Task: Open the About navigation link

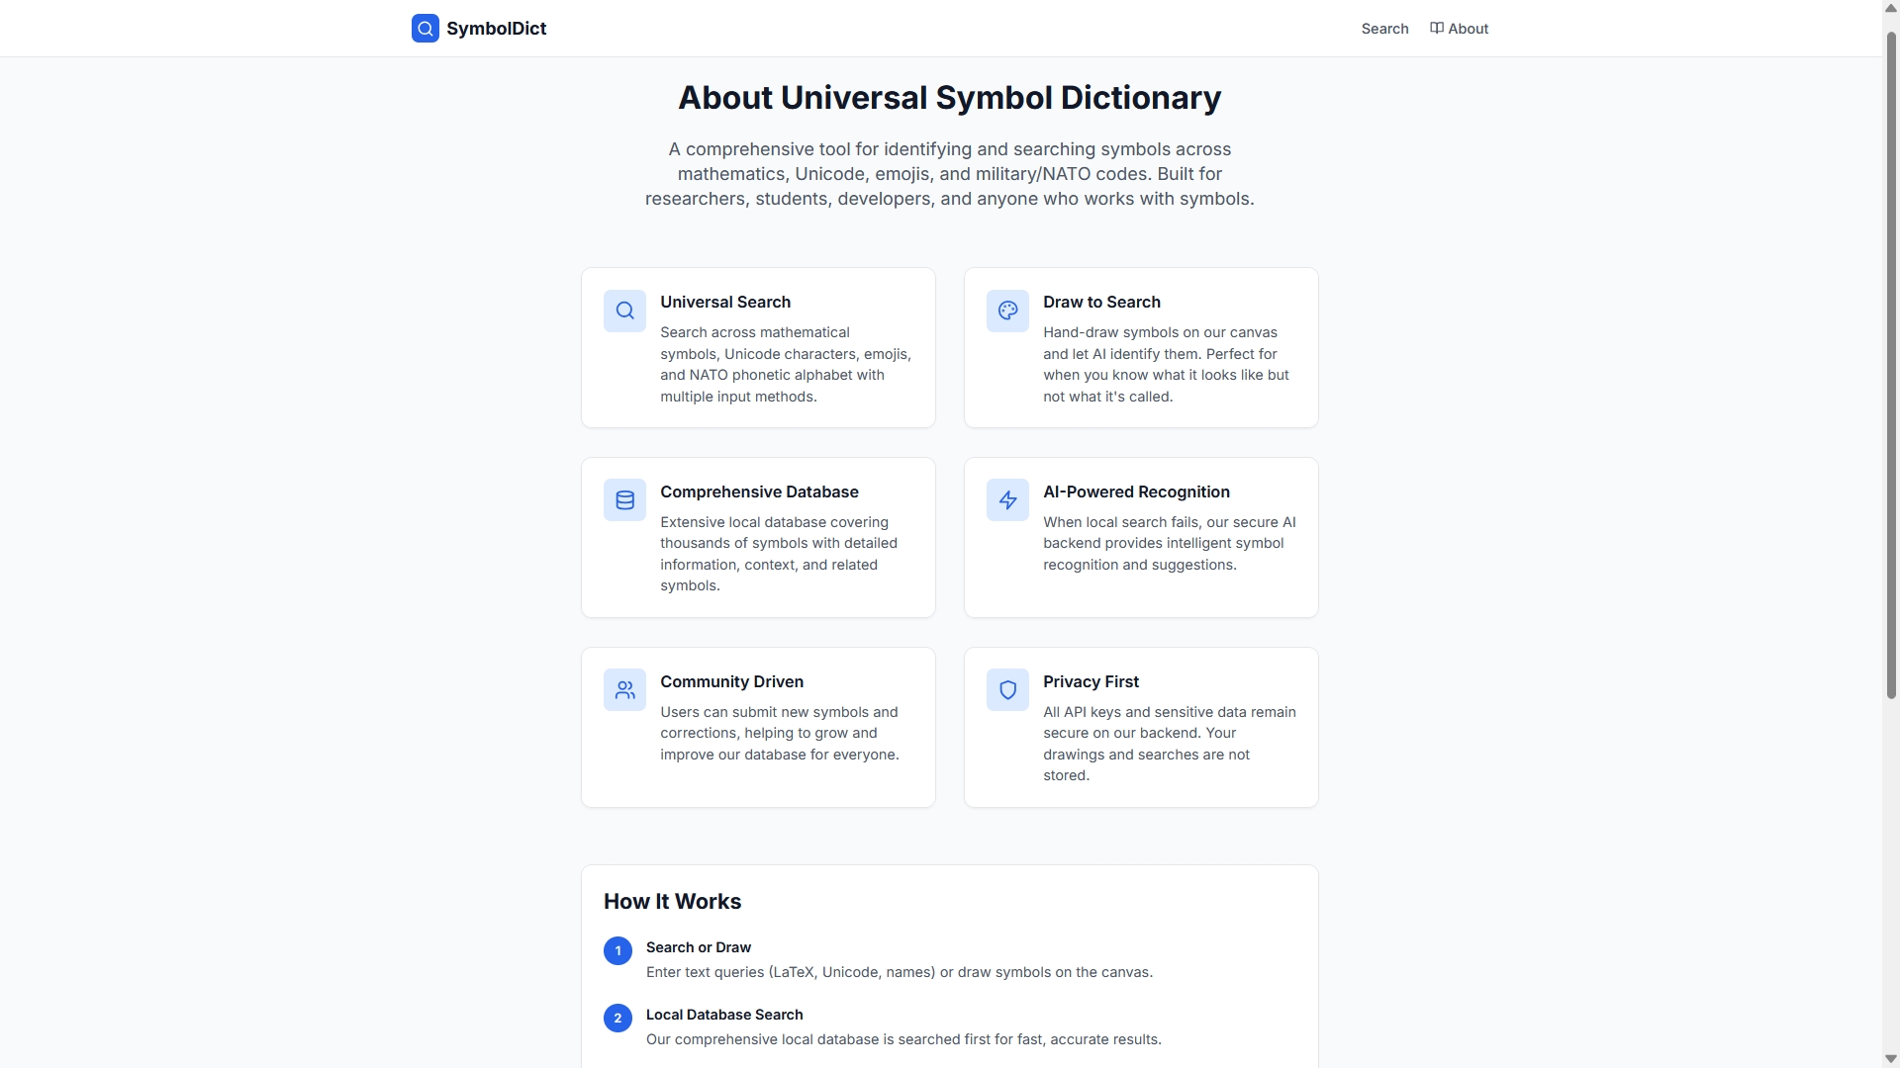Action: (x=1468, y=29)
